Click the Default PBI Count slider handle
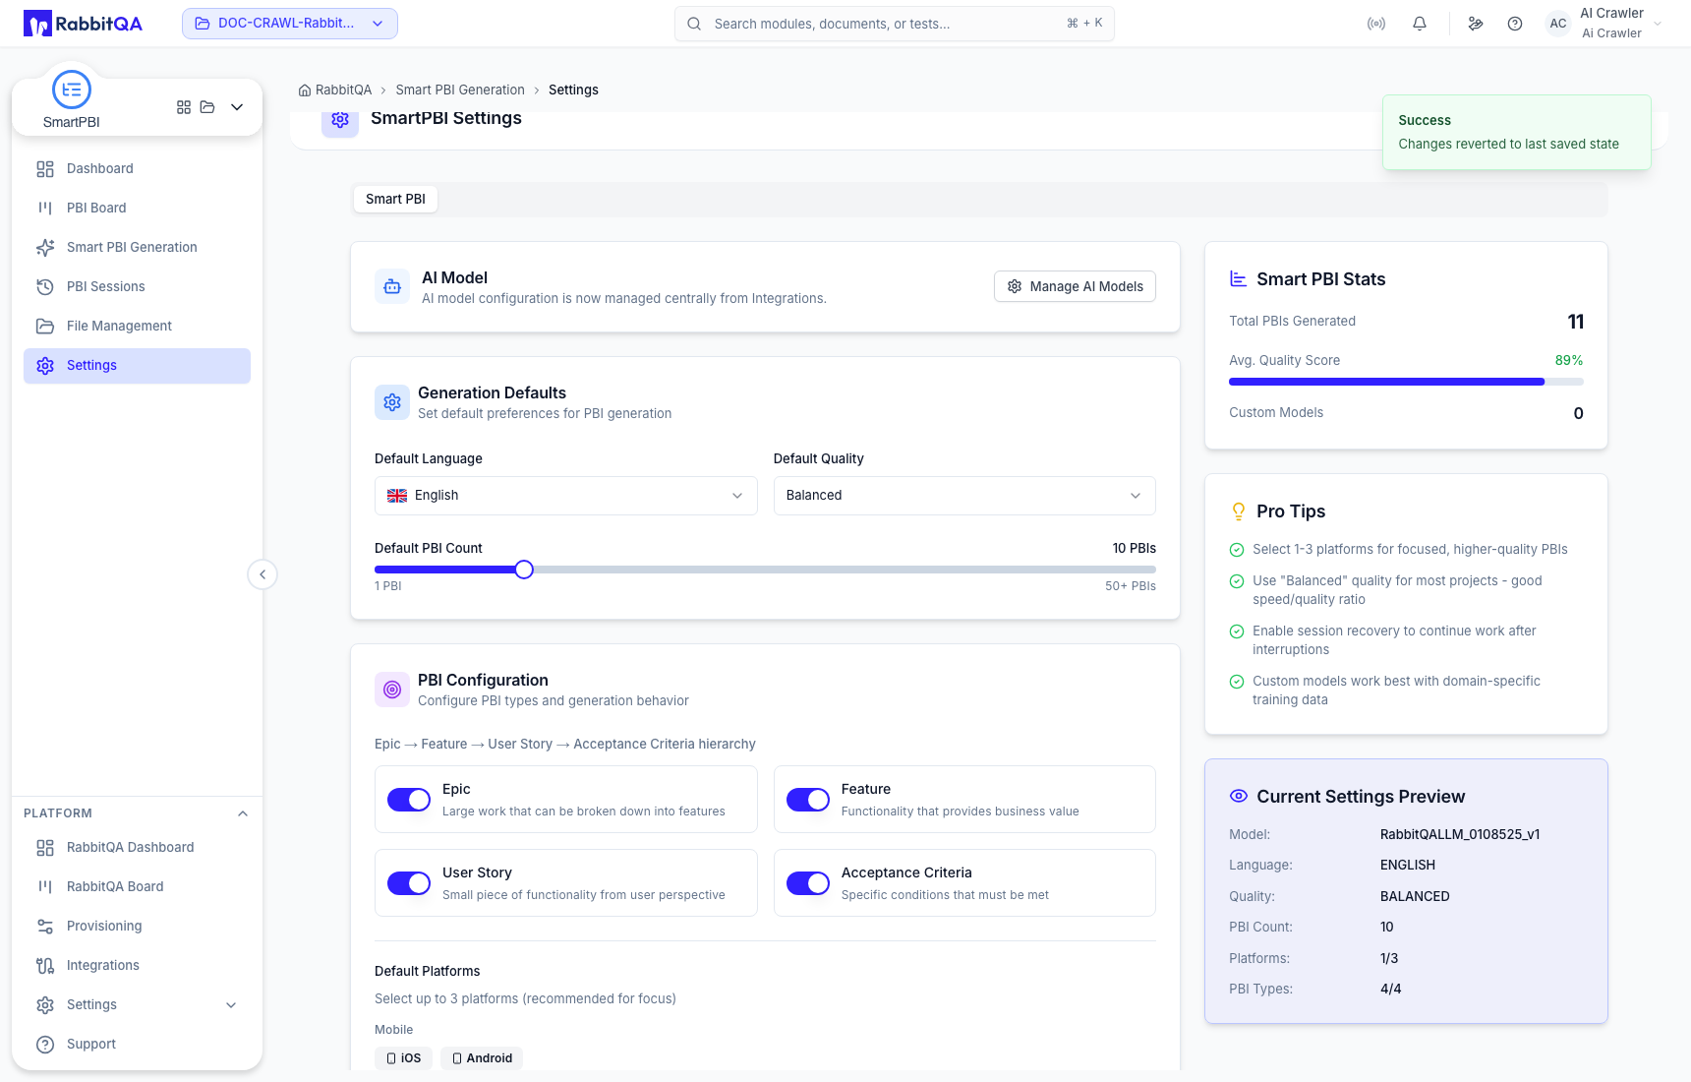The height and width of the screenshot is (1082, 1691). [x=524, y=570]
